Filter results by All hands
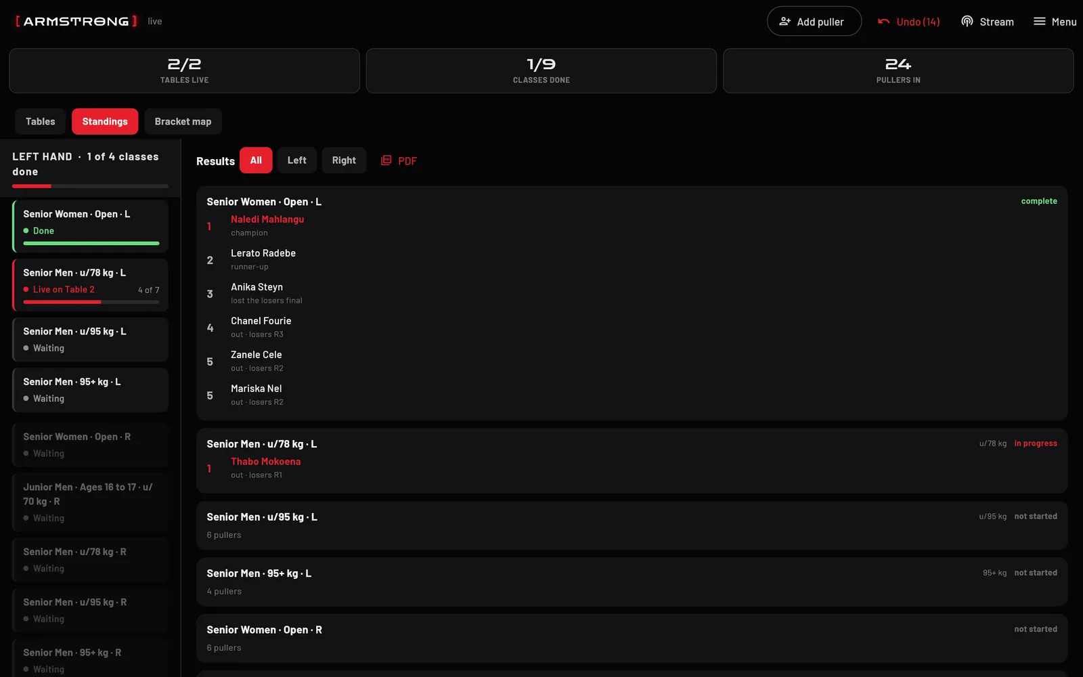Image resolution: width=1083 pixels, height=677 pixels. point(256,160)
